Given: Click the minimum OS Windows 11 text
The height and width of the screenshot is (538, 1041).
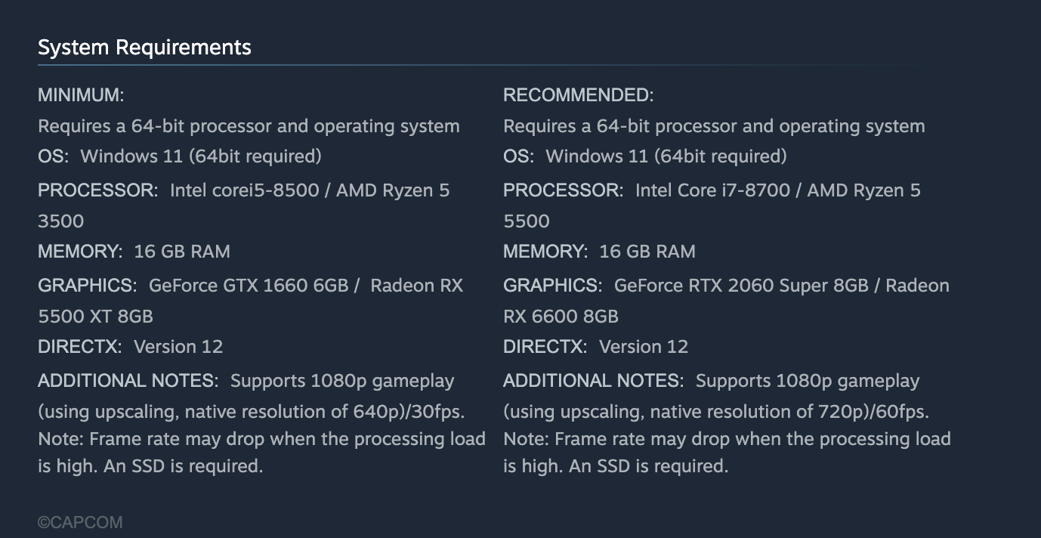Looking at the screenshot, I should 201,156.
